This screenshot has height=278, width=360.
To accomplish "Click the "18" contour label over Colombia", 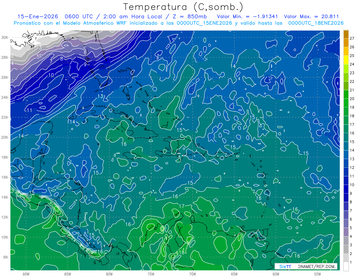I will pos(181,253).
